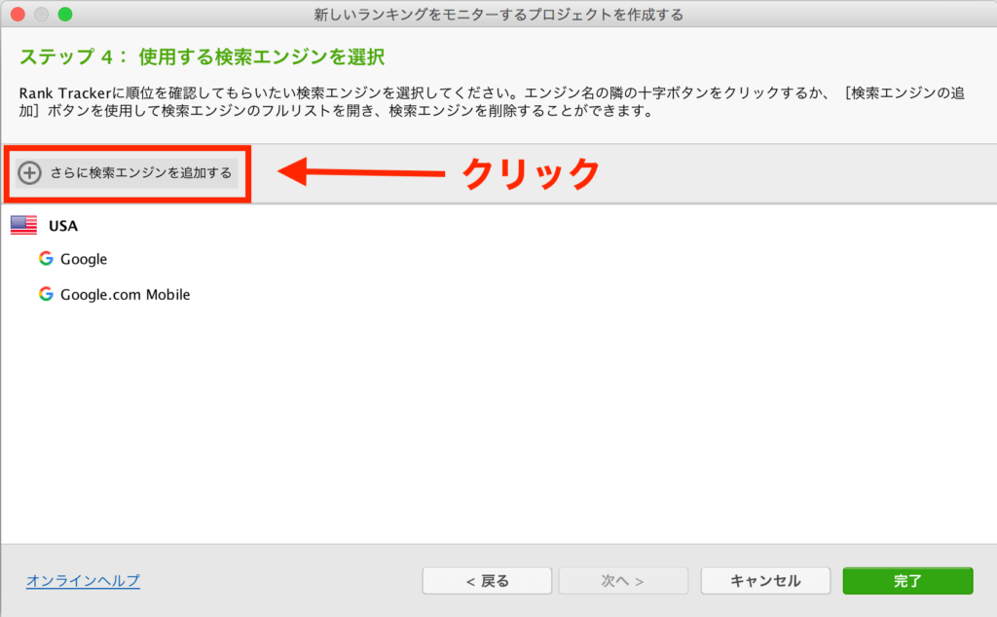Click the green 完了 finish button

(907, 581)
